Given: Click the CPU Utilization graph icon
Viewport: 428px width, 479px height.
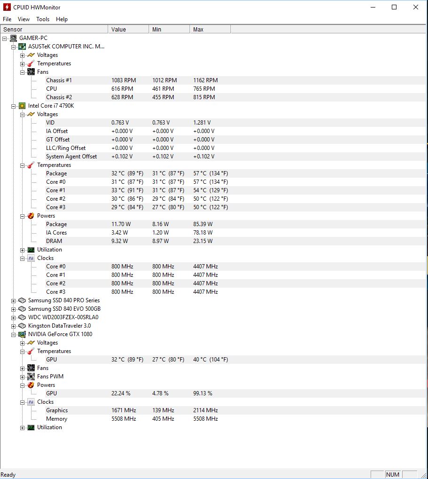Looking at the screenshot, I should (31, 250).
